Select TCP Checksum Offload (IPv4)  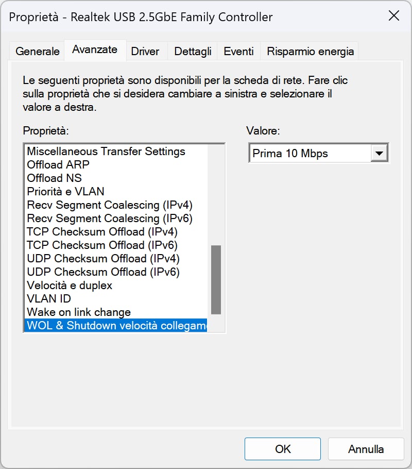116,232
